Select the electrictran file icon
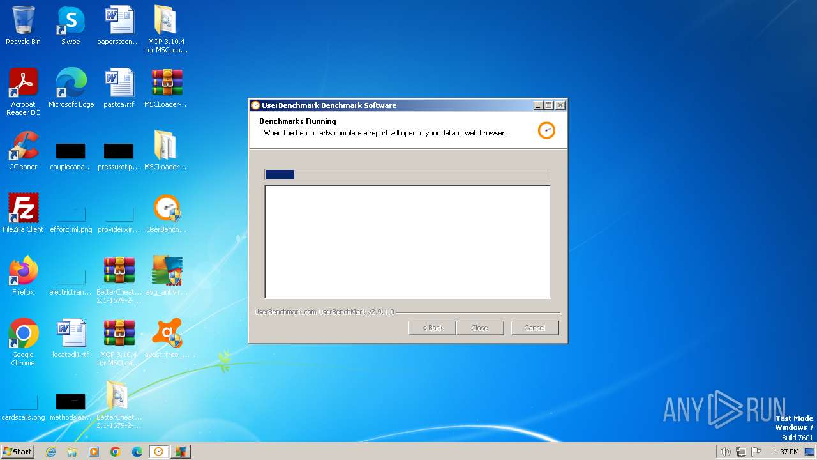 pyautogui.click(x=71, y=282)
